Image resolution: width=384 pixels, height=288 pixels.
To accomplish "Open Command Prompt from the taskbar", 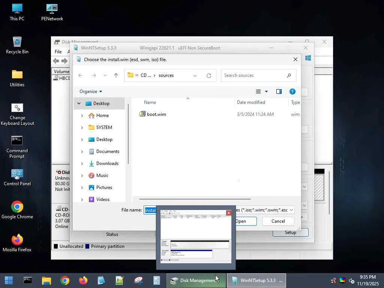I will 28,280.
